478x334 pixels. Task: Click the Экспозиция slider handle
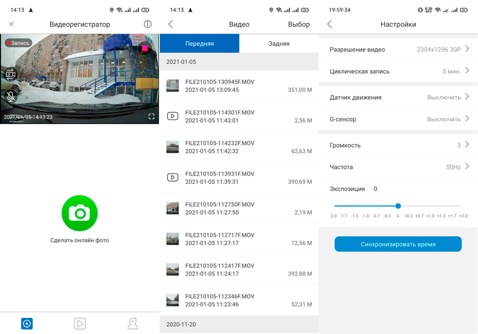pos(398,206)
